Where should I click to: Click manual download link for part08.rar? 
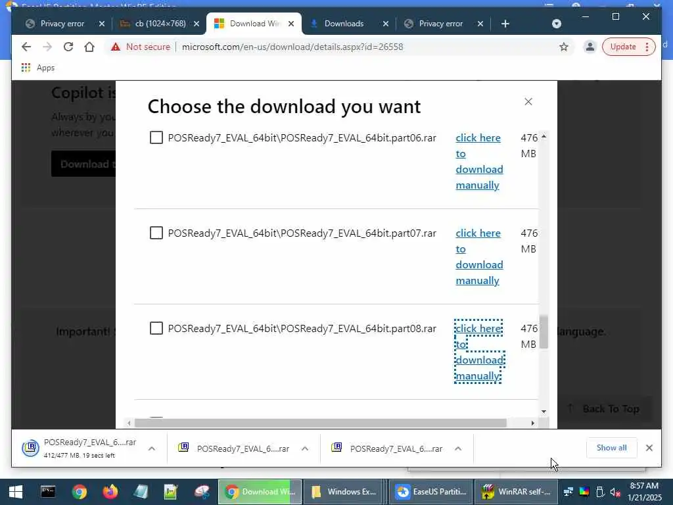479,352
